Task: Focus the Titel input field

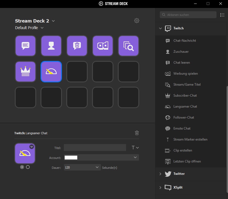Action: [x=95, y=148]
